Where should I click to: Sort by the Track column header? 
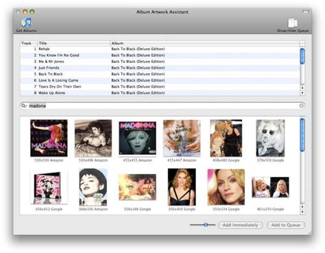point(29,43)
